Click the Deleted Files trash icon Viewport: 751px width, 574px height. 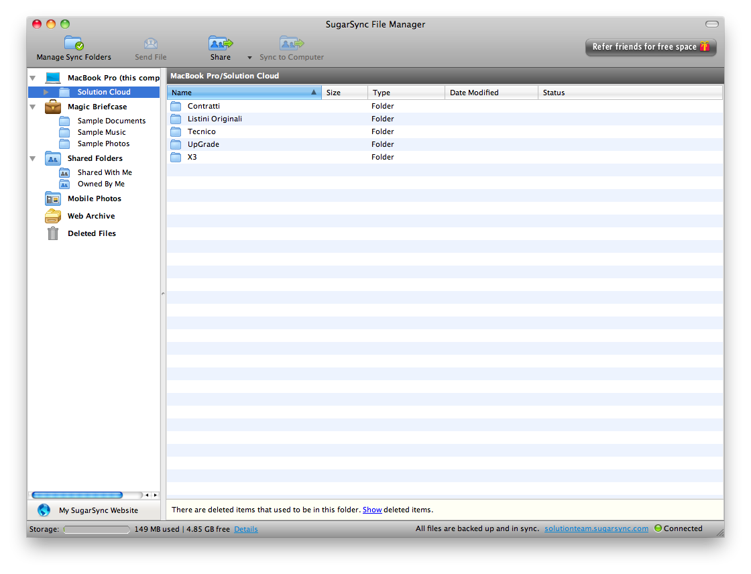click(x=53, y=233)
